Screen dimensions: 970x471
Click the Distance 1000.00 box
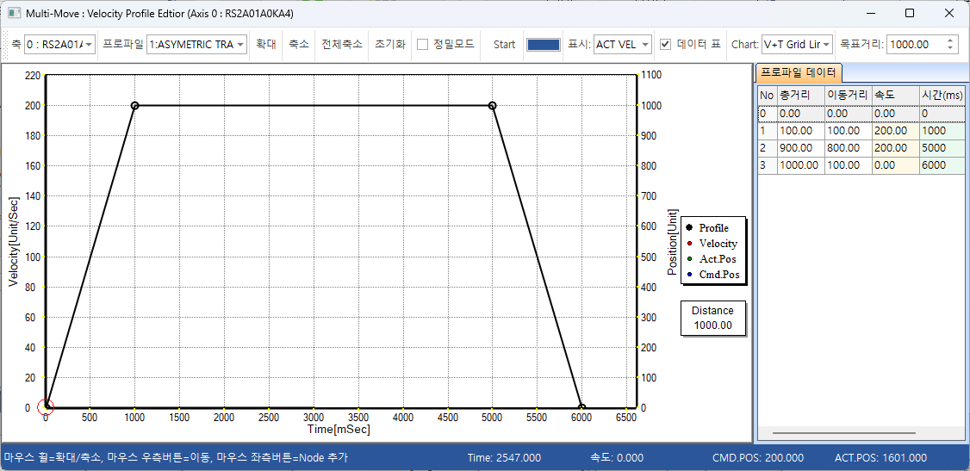[x=712, y=318]
